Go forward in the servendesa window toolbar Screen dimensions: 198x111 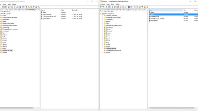point(103,7)
